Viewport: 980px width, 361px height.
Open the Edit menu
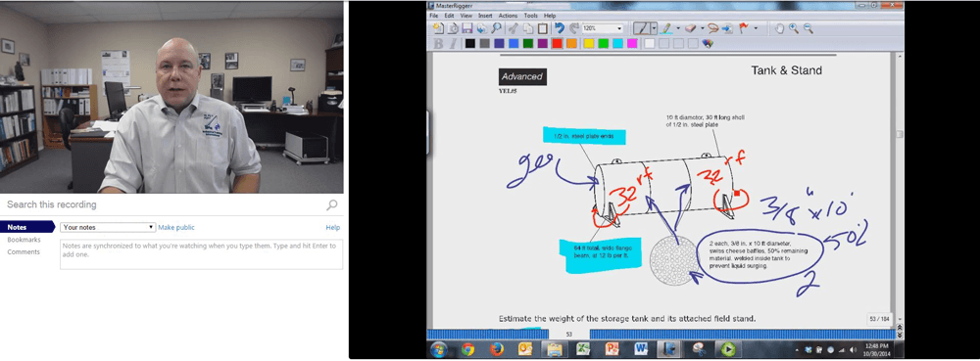tap(449, 16)
